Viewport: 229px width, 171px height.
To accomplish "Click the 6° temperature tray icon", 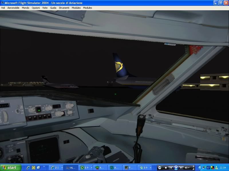I will pyautogui.click(x=208, y=168).
